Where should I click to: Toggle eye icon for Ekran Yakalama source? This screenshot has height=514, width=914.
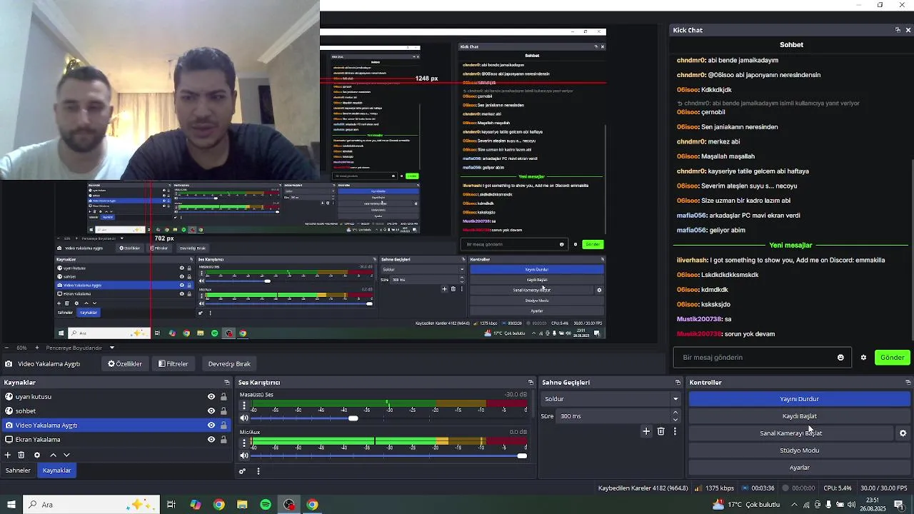(x=211, y=440)
